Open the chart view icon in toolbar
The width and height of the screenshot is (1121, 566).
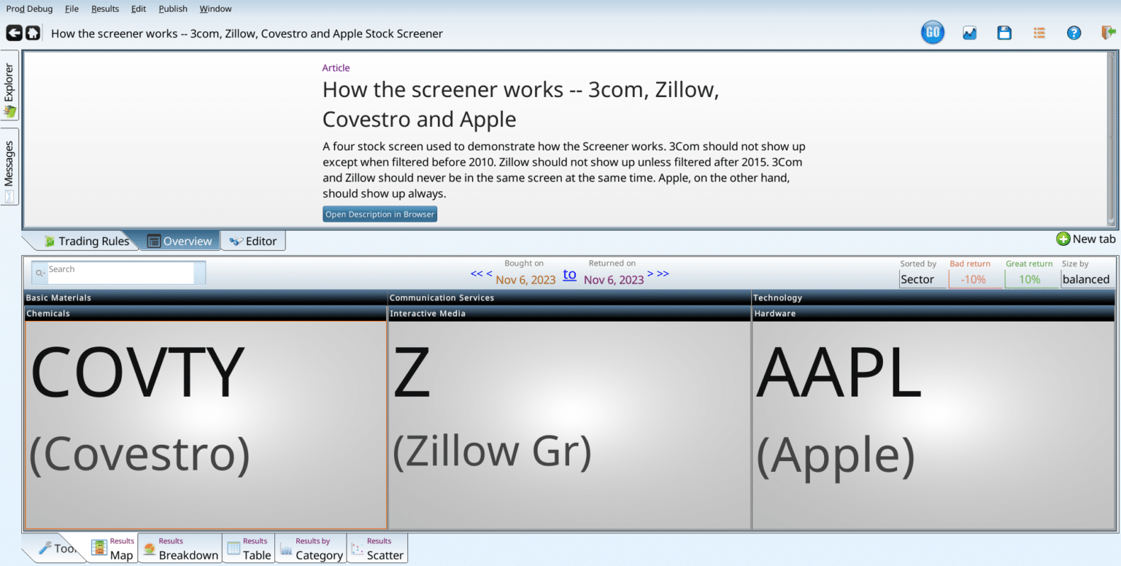click(x=969, y=33)
